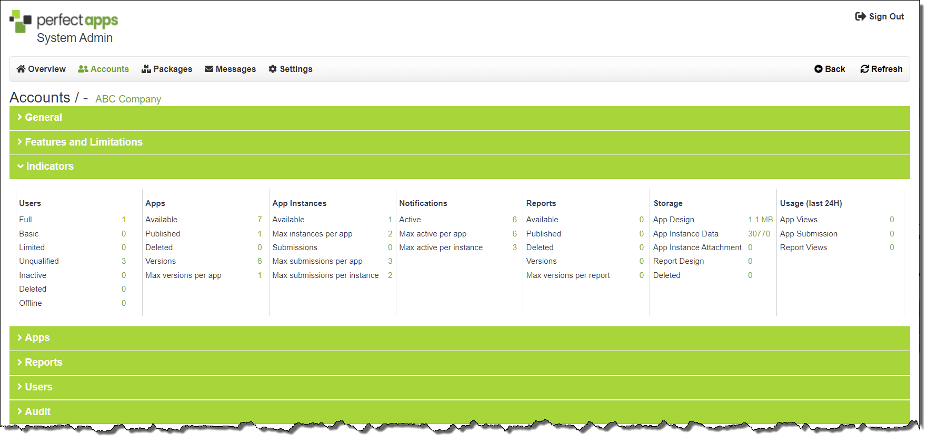Expand the Apps accordion section
The width and height of the screenshot is (928, 444).
click(460, 338)
